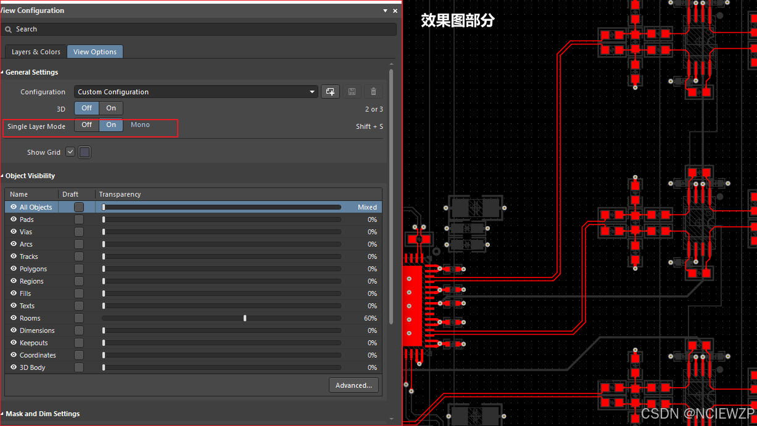Hide Tracks using the eye icon
The width and height of the screenshot is (757, 426).
tap(14, 256)
